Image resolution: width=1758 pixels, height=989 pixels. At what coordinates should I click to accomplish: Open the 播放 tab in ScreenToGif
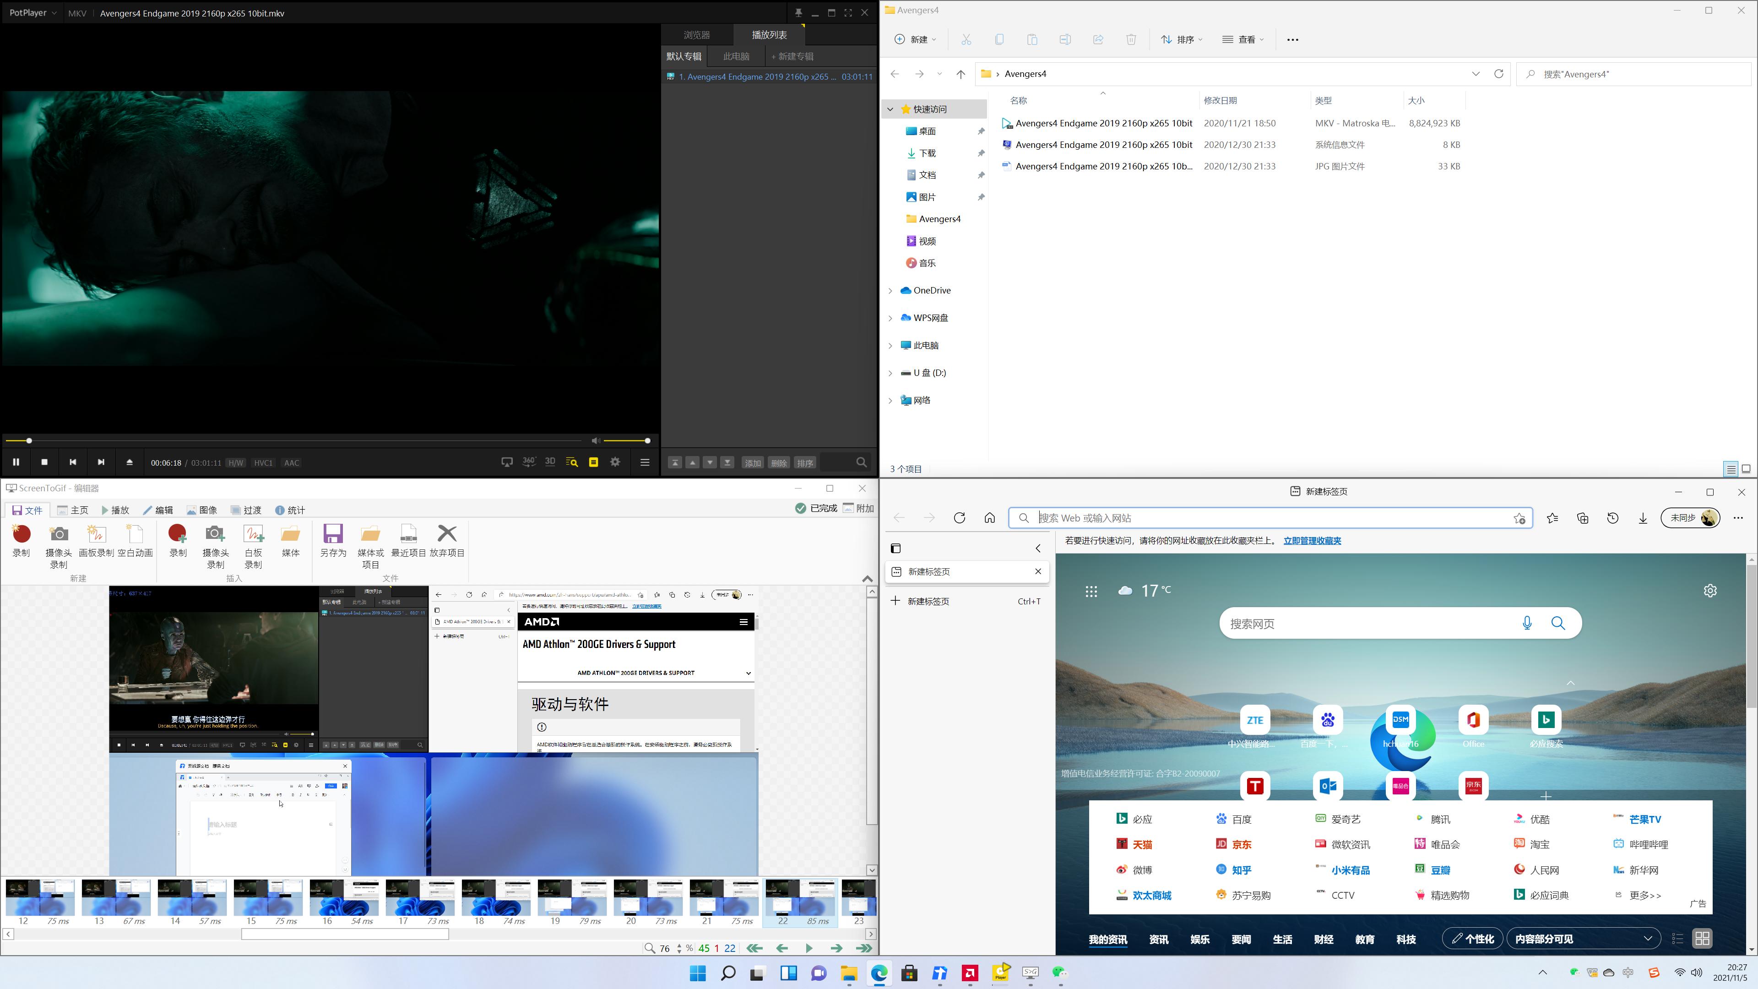115,510
